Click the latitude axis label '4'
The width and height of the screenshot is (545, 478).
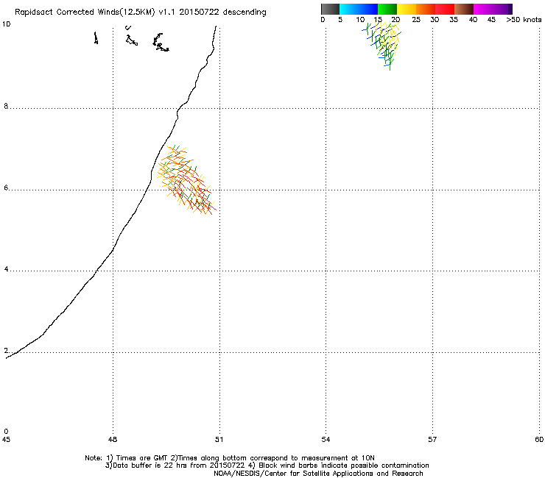(6, 269)
